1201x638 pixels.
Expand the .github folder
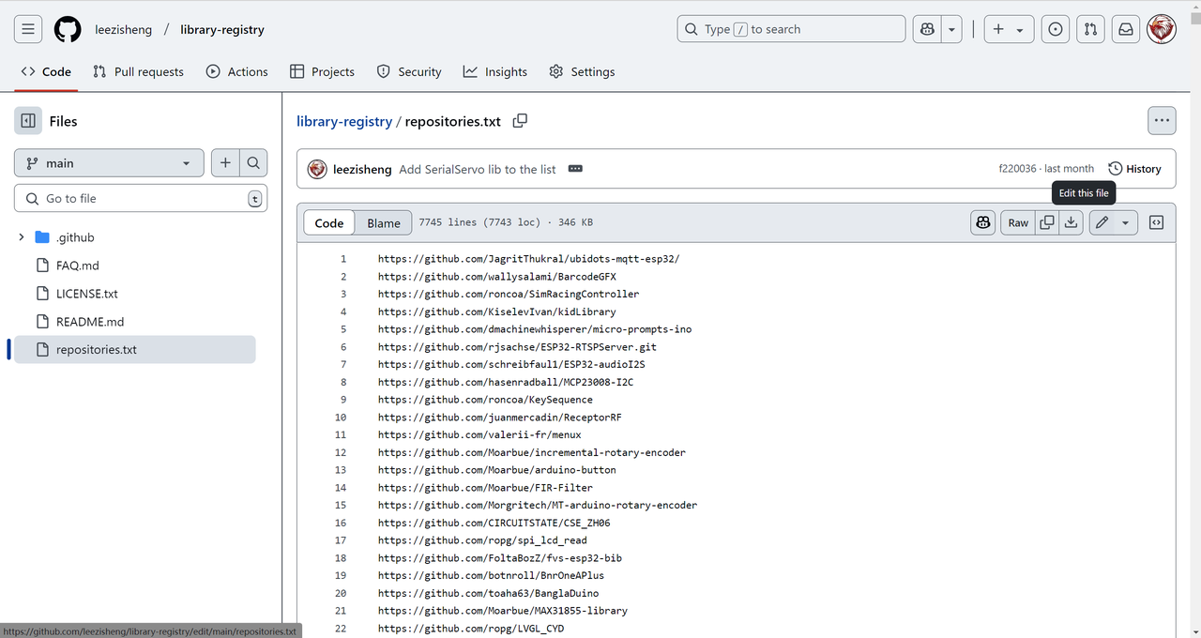pyautogui.click(x=22, y=237)
